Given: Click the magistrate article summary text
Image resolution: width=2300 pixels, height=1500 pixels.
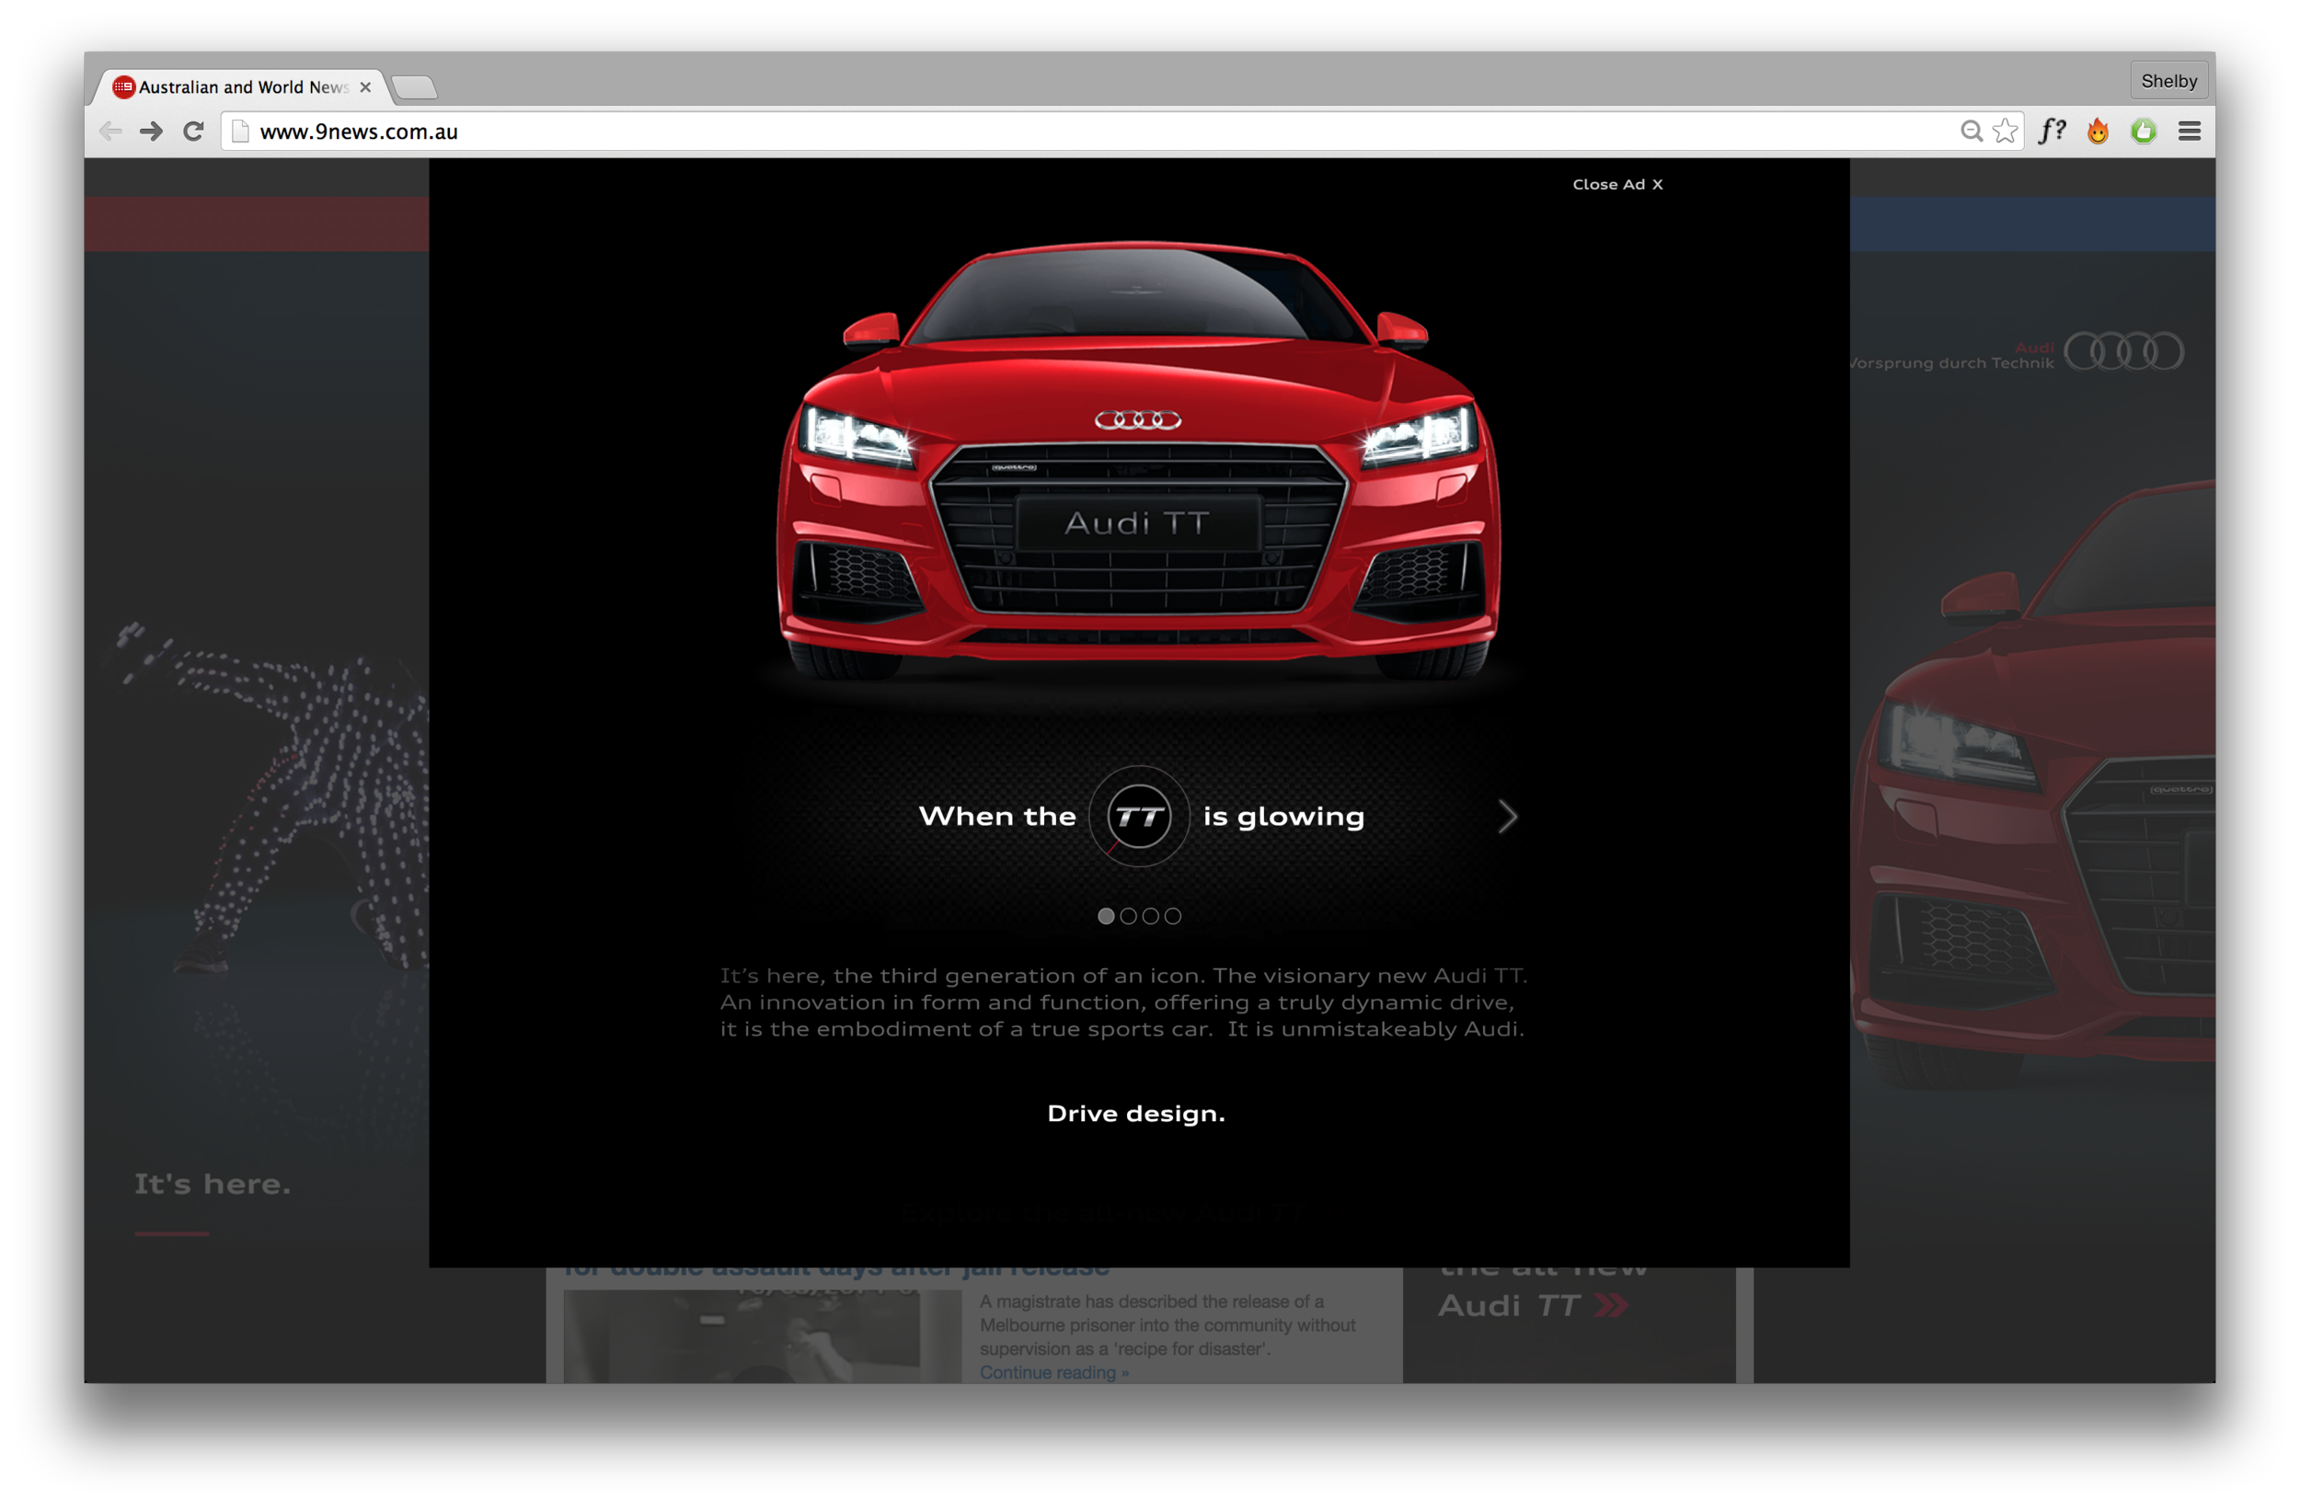Looking at the screenshot, I should (1167, 1325).
